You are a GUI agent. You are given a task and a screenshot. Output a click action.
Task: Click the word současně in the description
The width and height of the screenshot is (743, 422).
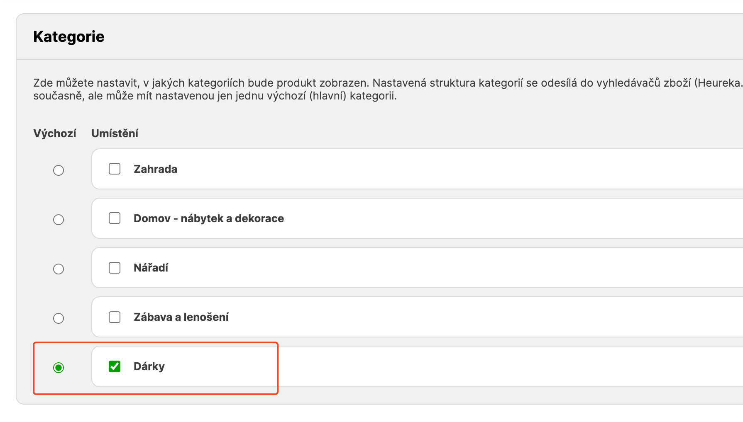pyautogui.click(x=58, y=96)
